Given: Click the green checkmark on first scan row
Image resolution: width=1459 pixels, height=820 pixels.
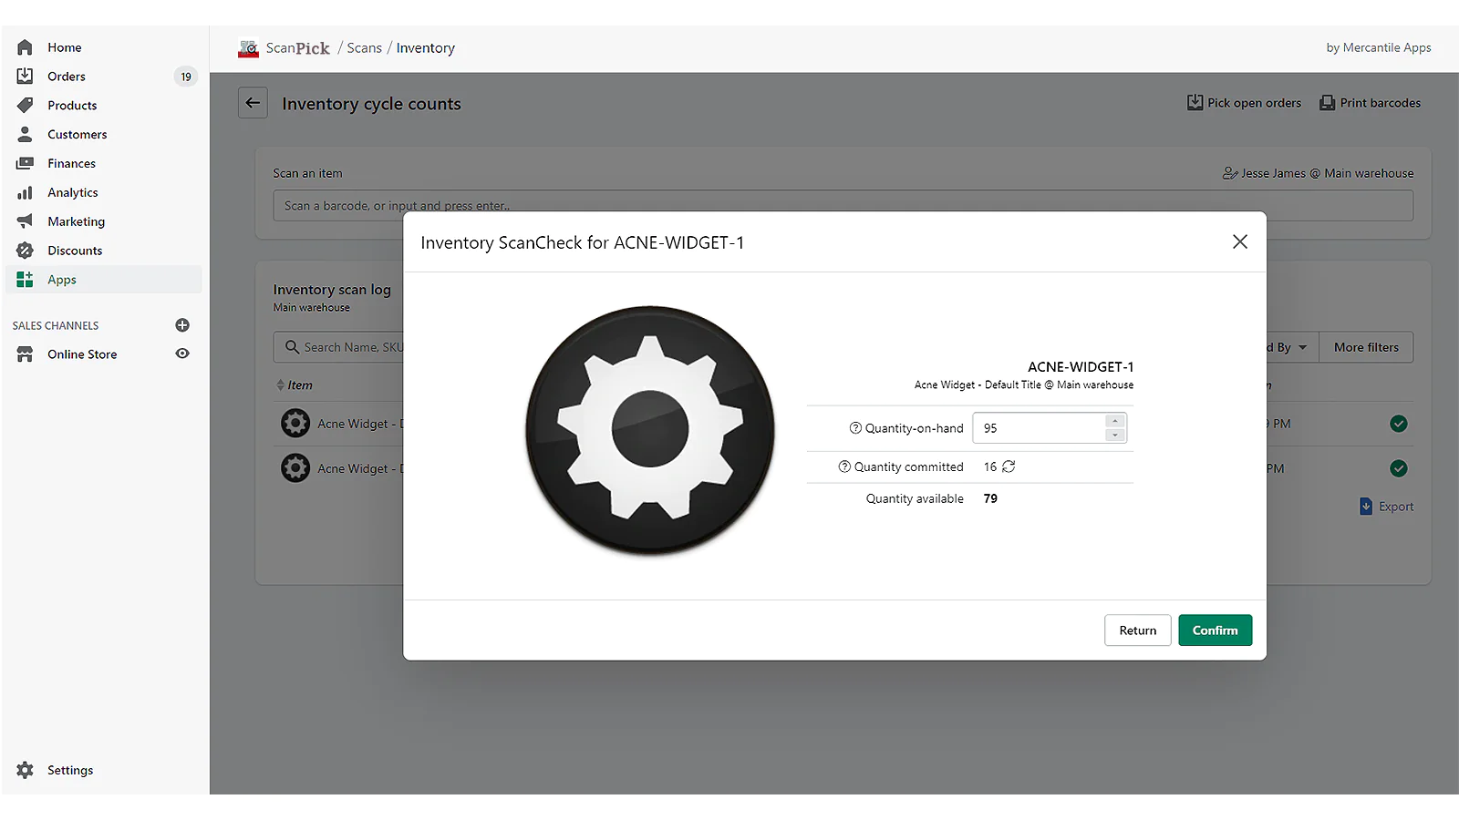Looking at the screenshot, I should 1398,424.
